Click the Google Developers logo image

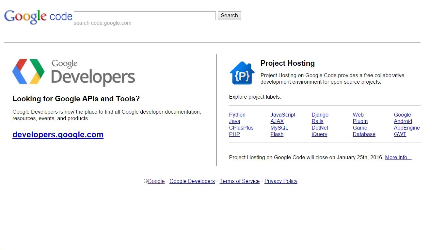74,72
